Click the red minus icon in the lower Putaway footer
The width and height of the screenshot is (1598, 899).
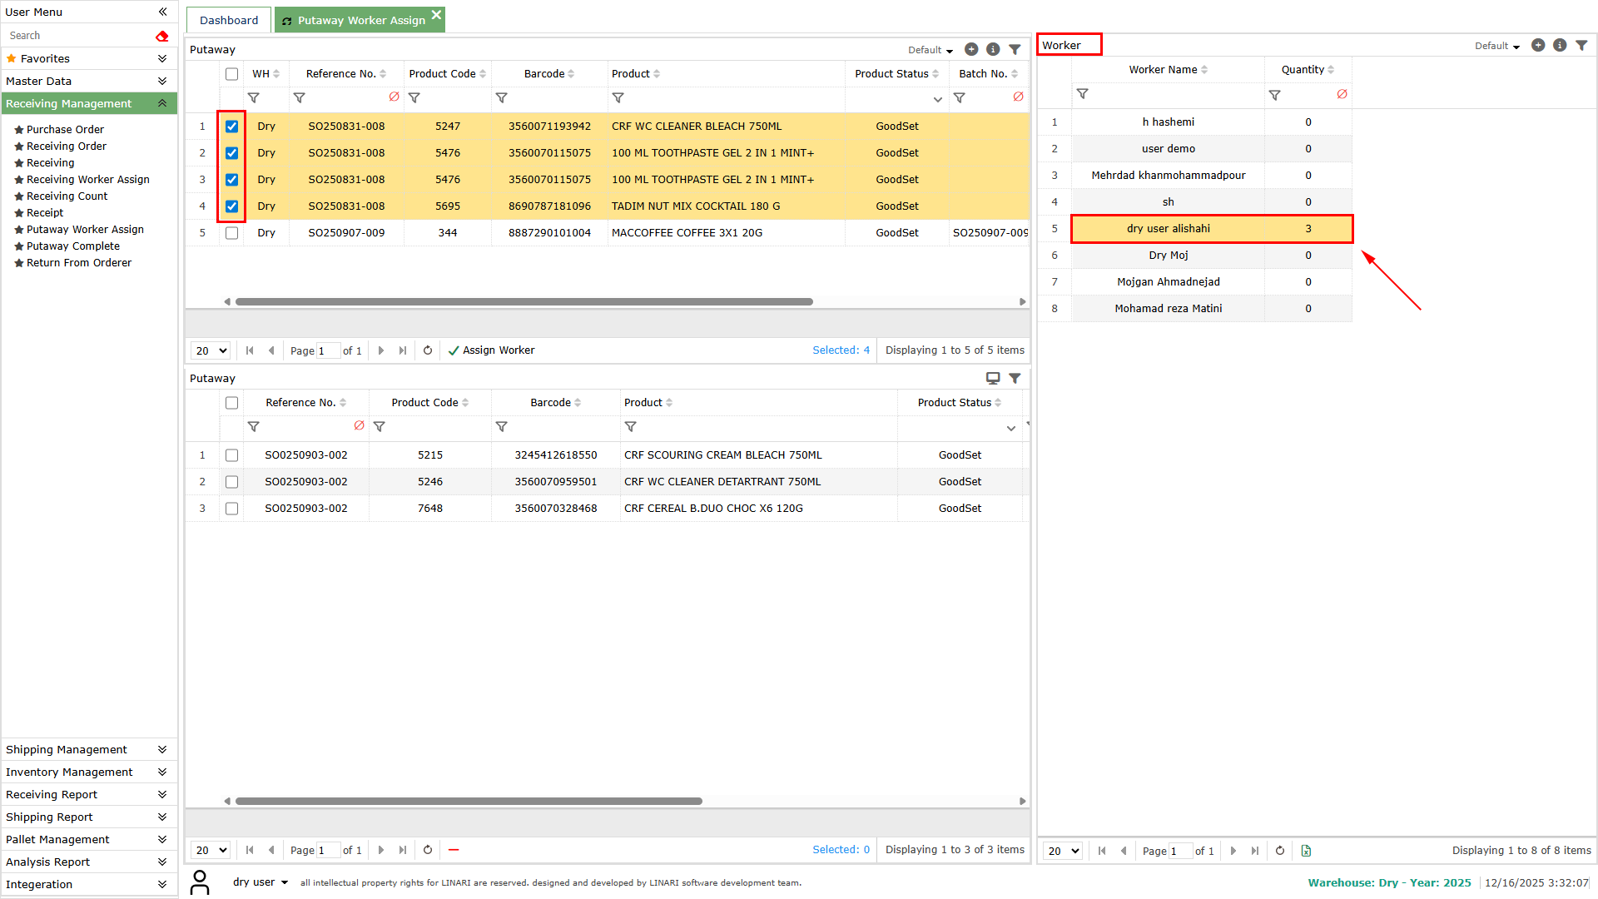[453, 850]
